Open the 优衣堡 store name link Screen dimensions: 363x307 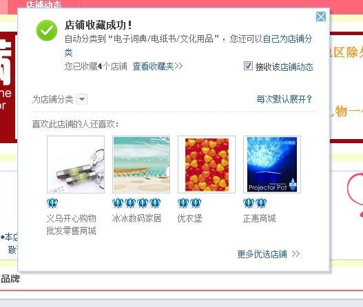click(190, 218)
